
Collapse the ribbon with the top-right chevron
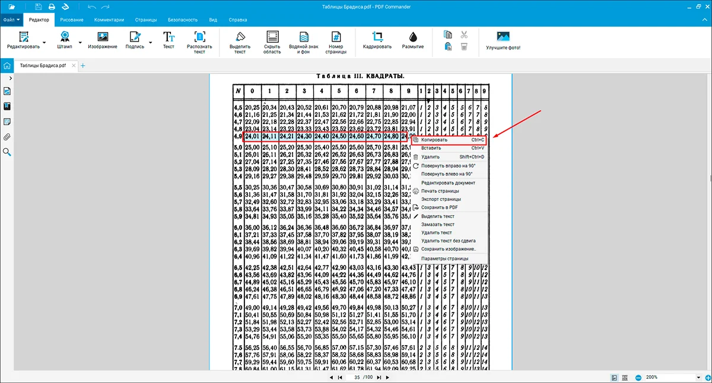pyautogui.click(x=704, y=20)
